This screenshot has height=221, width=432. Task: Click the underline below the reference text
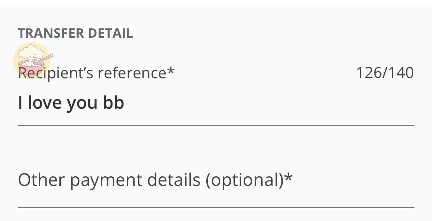(x=215, y=125)
